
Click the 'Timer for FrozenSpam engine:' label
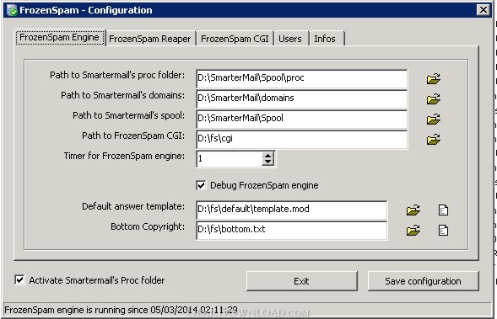click(124, 156)
